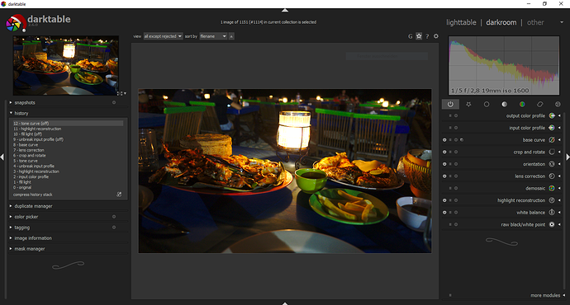This screenshot has height=305, width=570.
Task: Click compress history stack
Action: click(x=33, y=195)
